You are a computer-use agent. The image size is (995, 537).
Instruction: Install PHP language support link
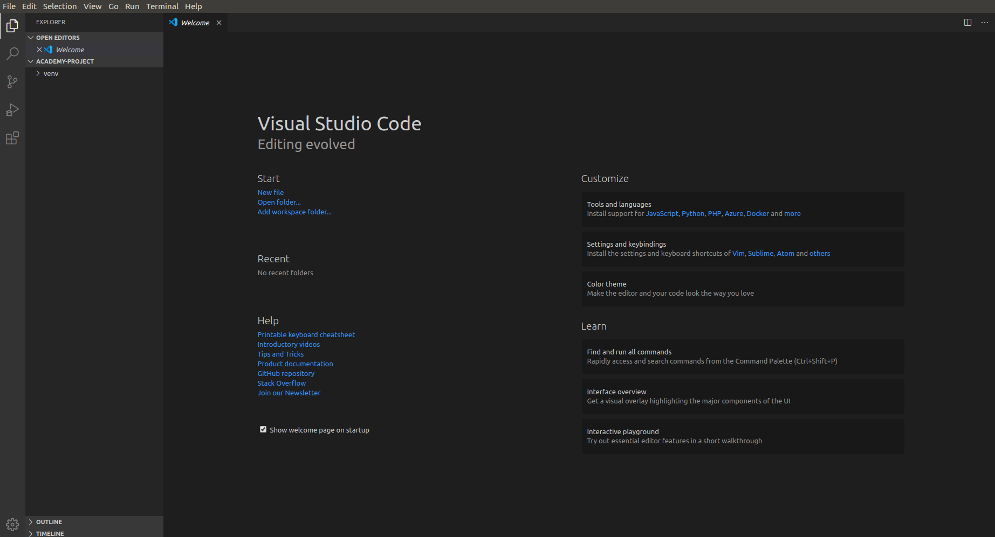point(715,214)
